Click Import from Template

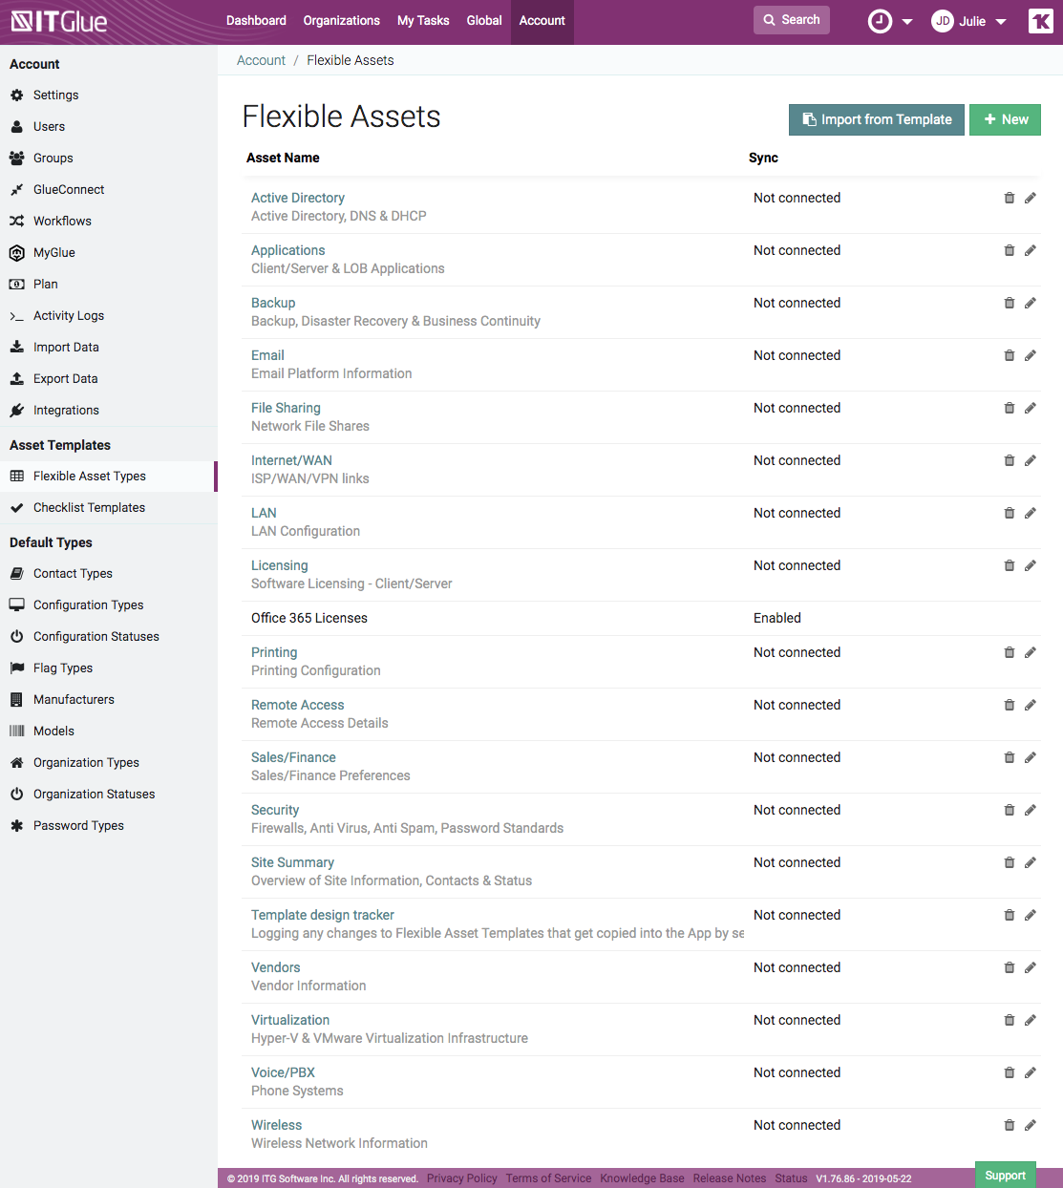point(876,119)
